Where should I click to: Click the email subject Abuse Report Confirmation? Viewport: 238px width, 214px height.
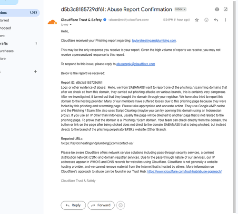pyautogui.click(x=116, y=10)
